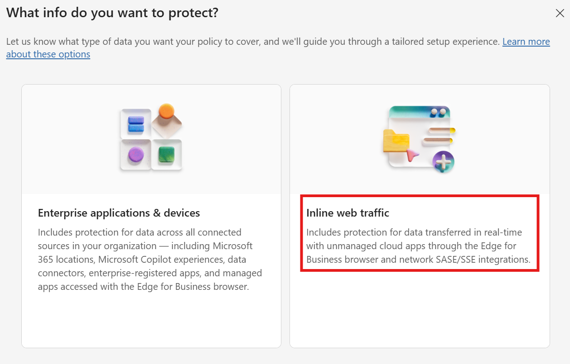Click the Enterprise applications & devices heading
570x364 pixels.
point(119,213)
